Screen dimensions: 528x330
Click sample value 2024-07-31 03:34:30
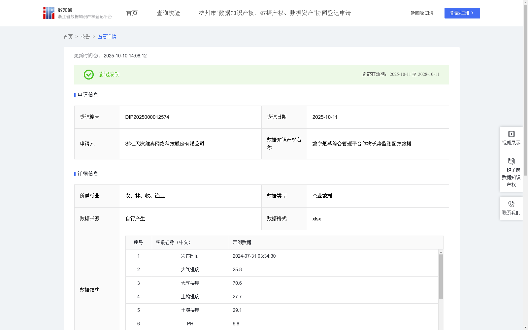pos(254,256)
